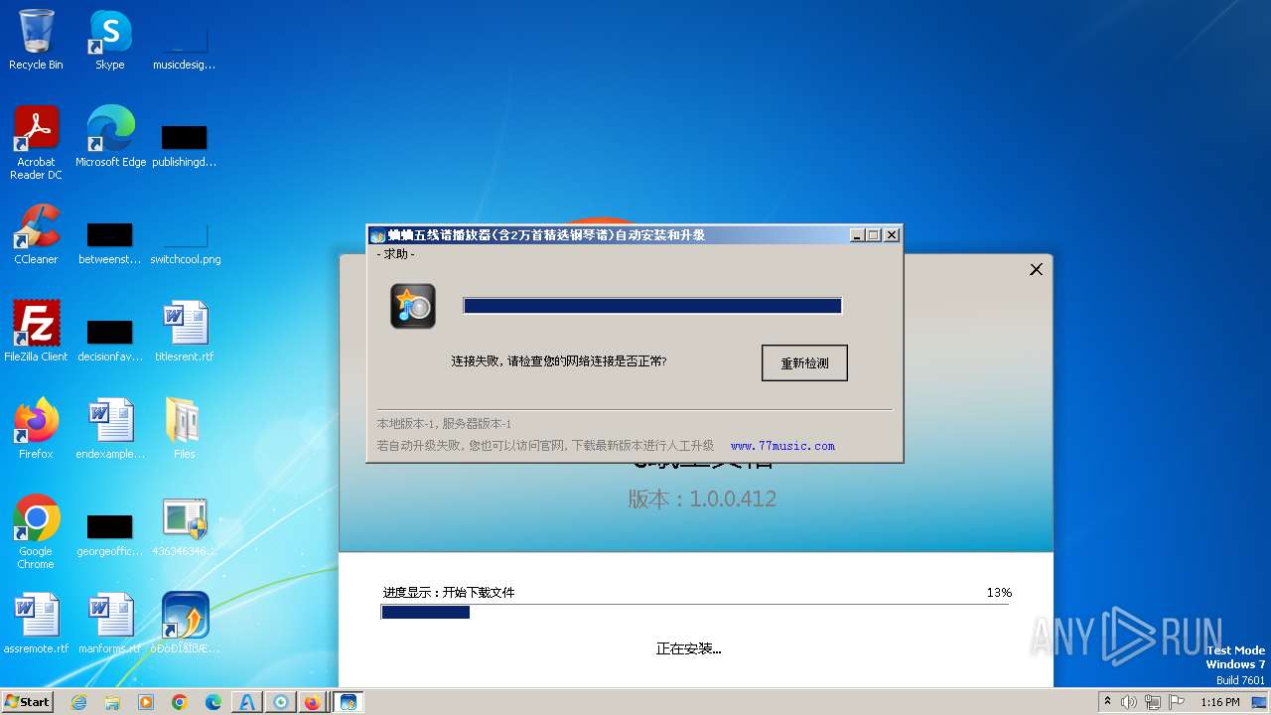Open the Files folder on desktop
Screen dimensions: 1271x715
click(x=184, y=429)
